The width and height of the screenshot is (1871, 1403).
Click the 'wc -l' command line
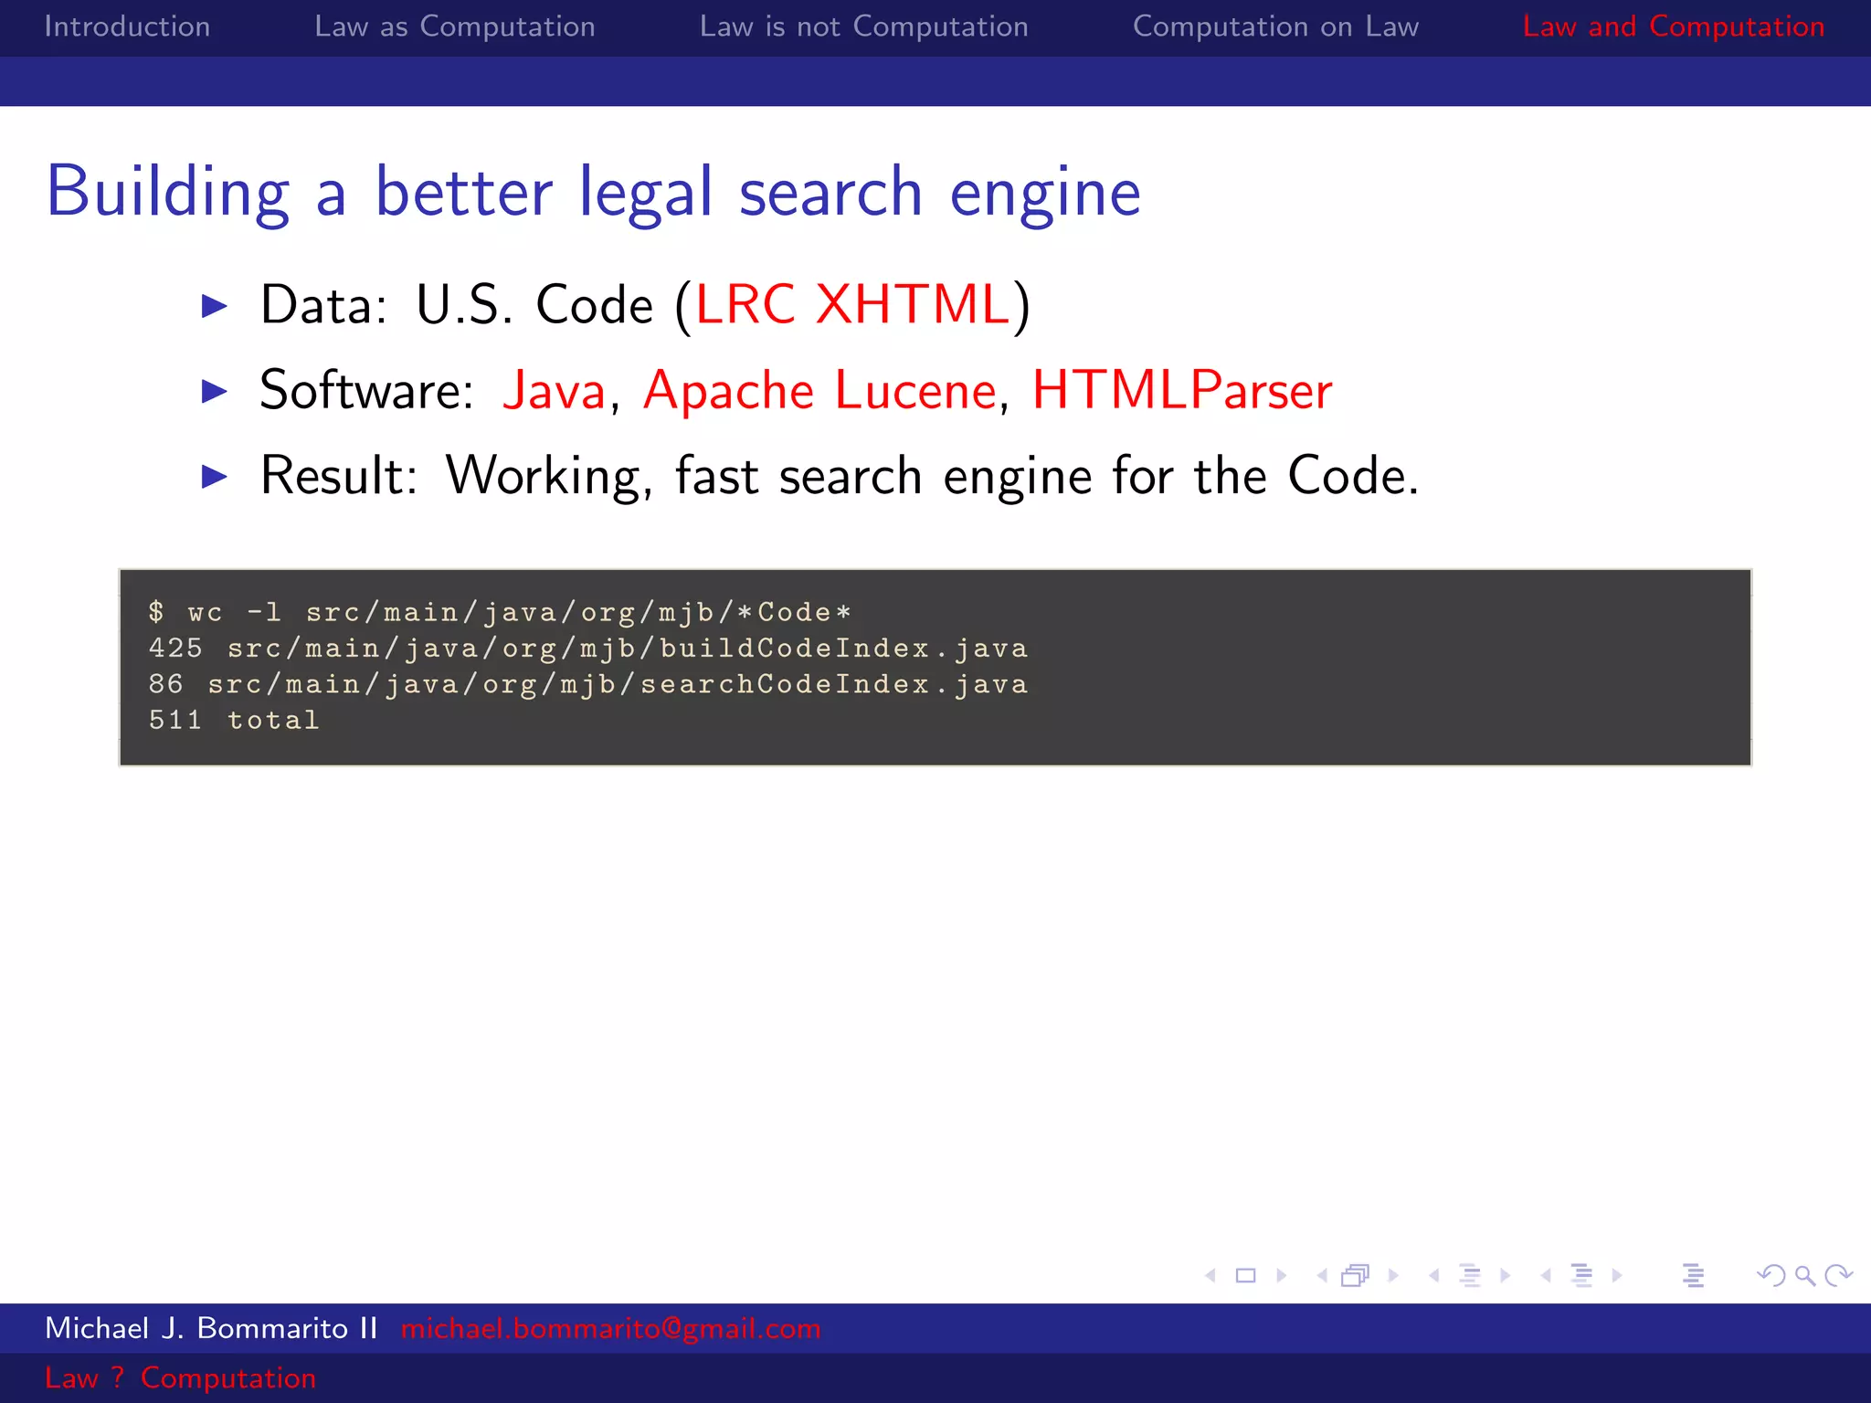click(500, 612)
